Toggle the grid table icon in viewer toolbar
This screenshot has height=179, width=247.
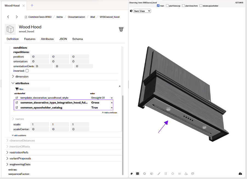(138, 174)
